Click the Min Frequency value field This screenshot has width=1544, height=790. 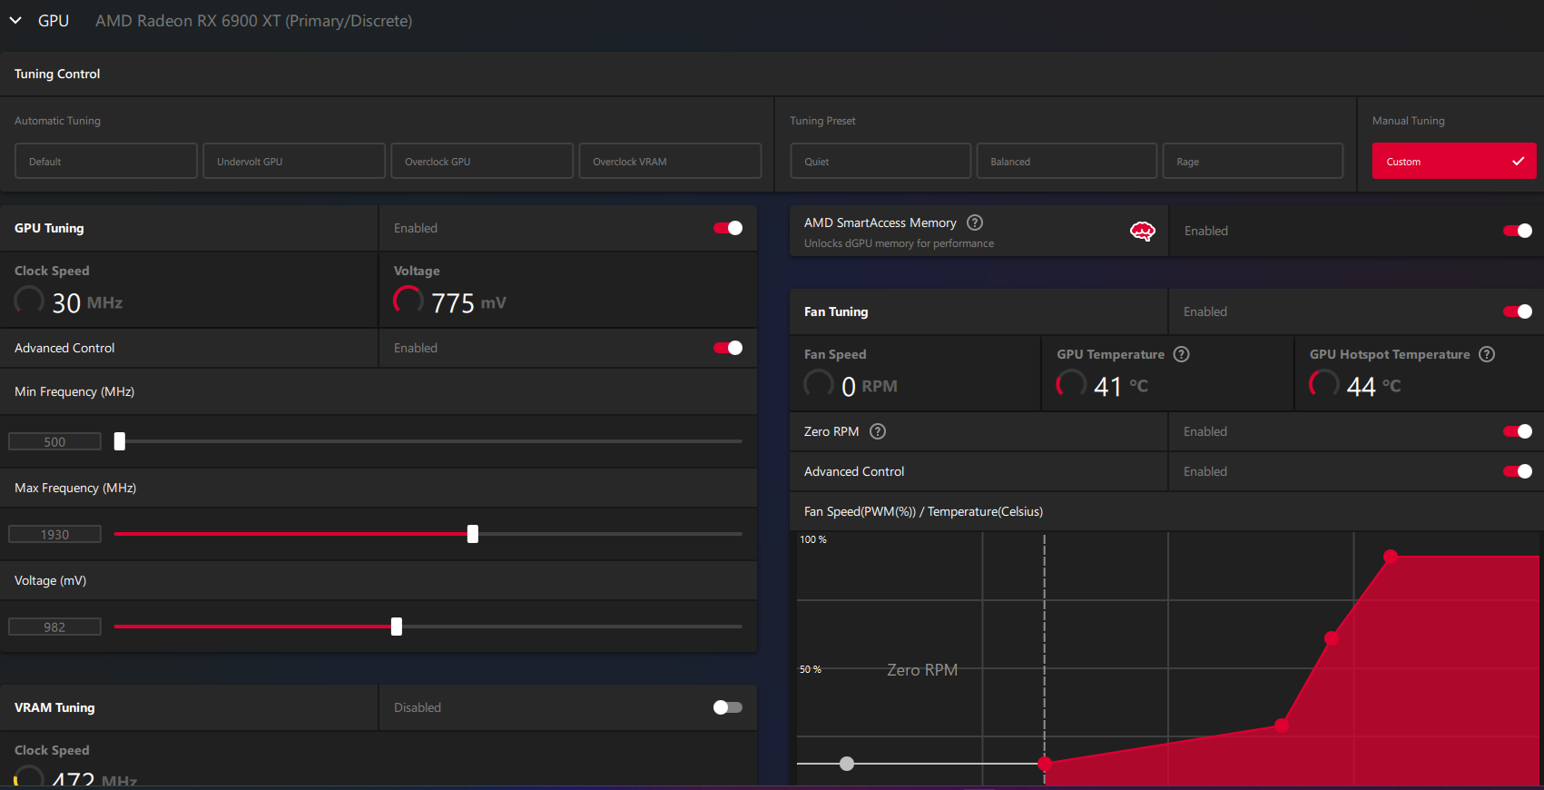click(54, 442)
